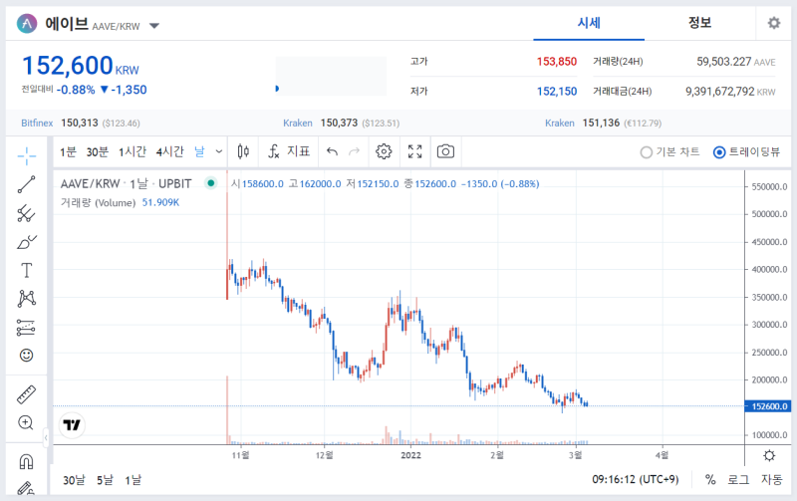Enter fullscreen chart mode

click(415, 151)
